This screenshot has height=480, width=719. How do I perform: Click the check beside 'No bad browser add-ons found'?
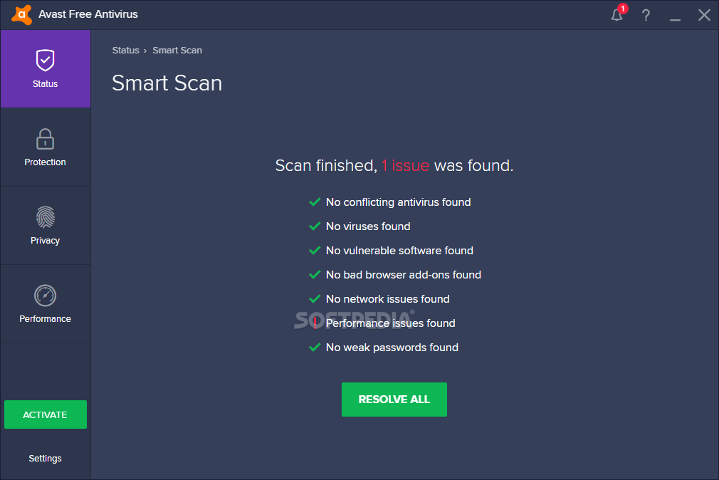point(315,275)
